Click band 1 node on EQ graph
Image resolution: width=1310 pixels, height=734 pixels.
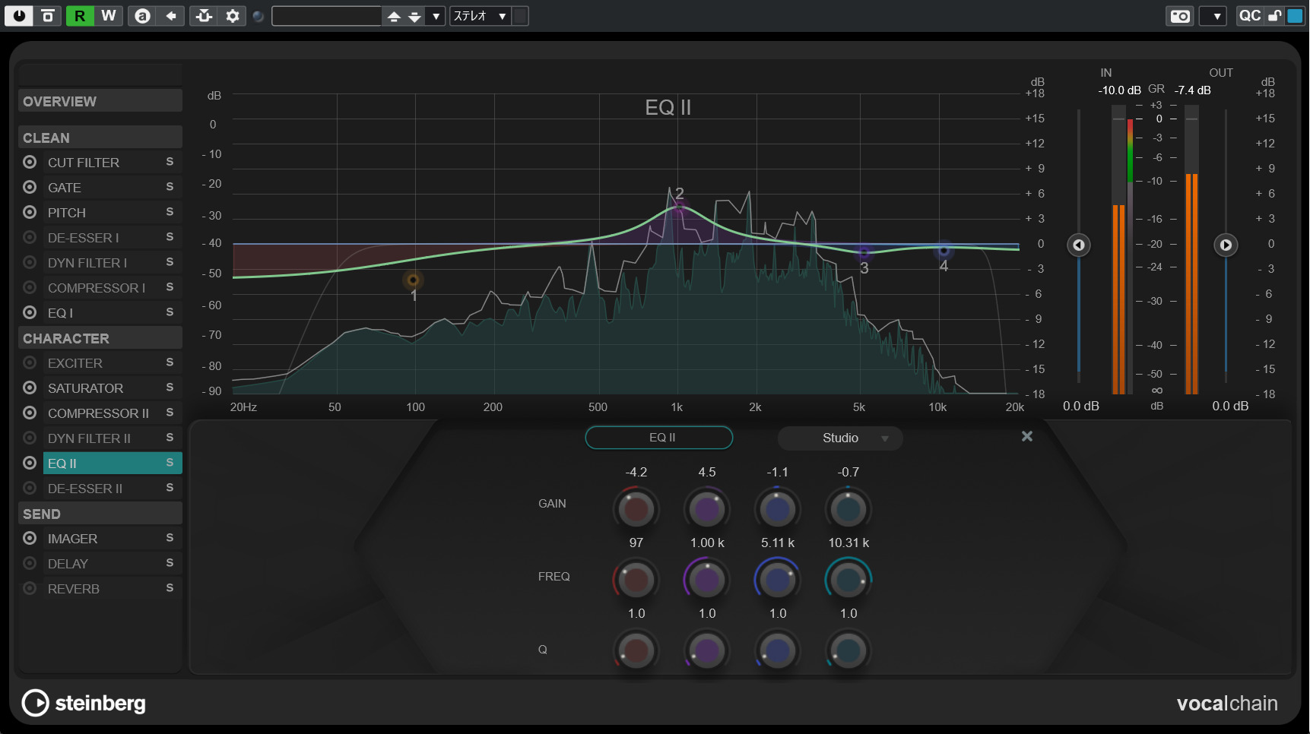point(414,280)
